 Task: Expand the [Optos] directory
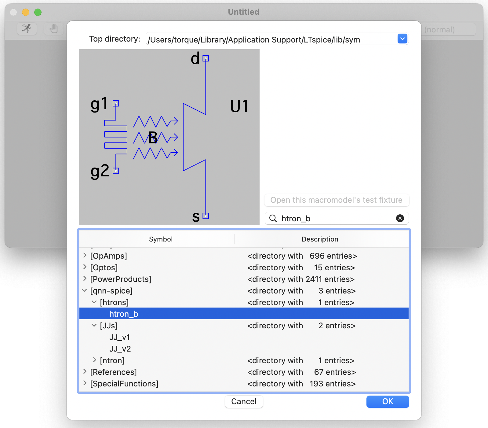[85, 267]
